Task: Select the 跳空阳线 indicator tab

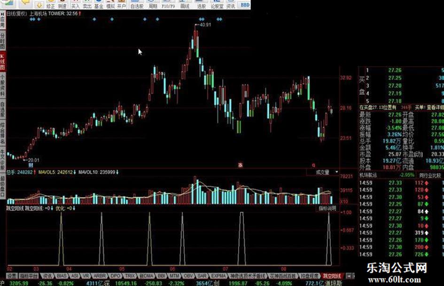Action: [x=333, y=276]
